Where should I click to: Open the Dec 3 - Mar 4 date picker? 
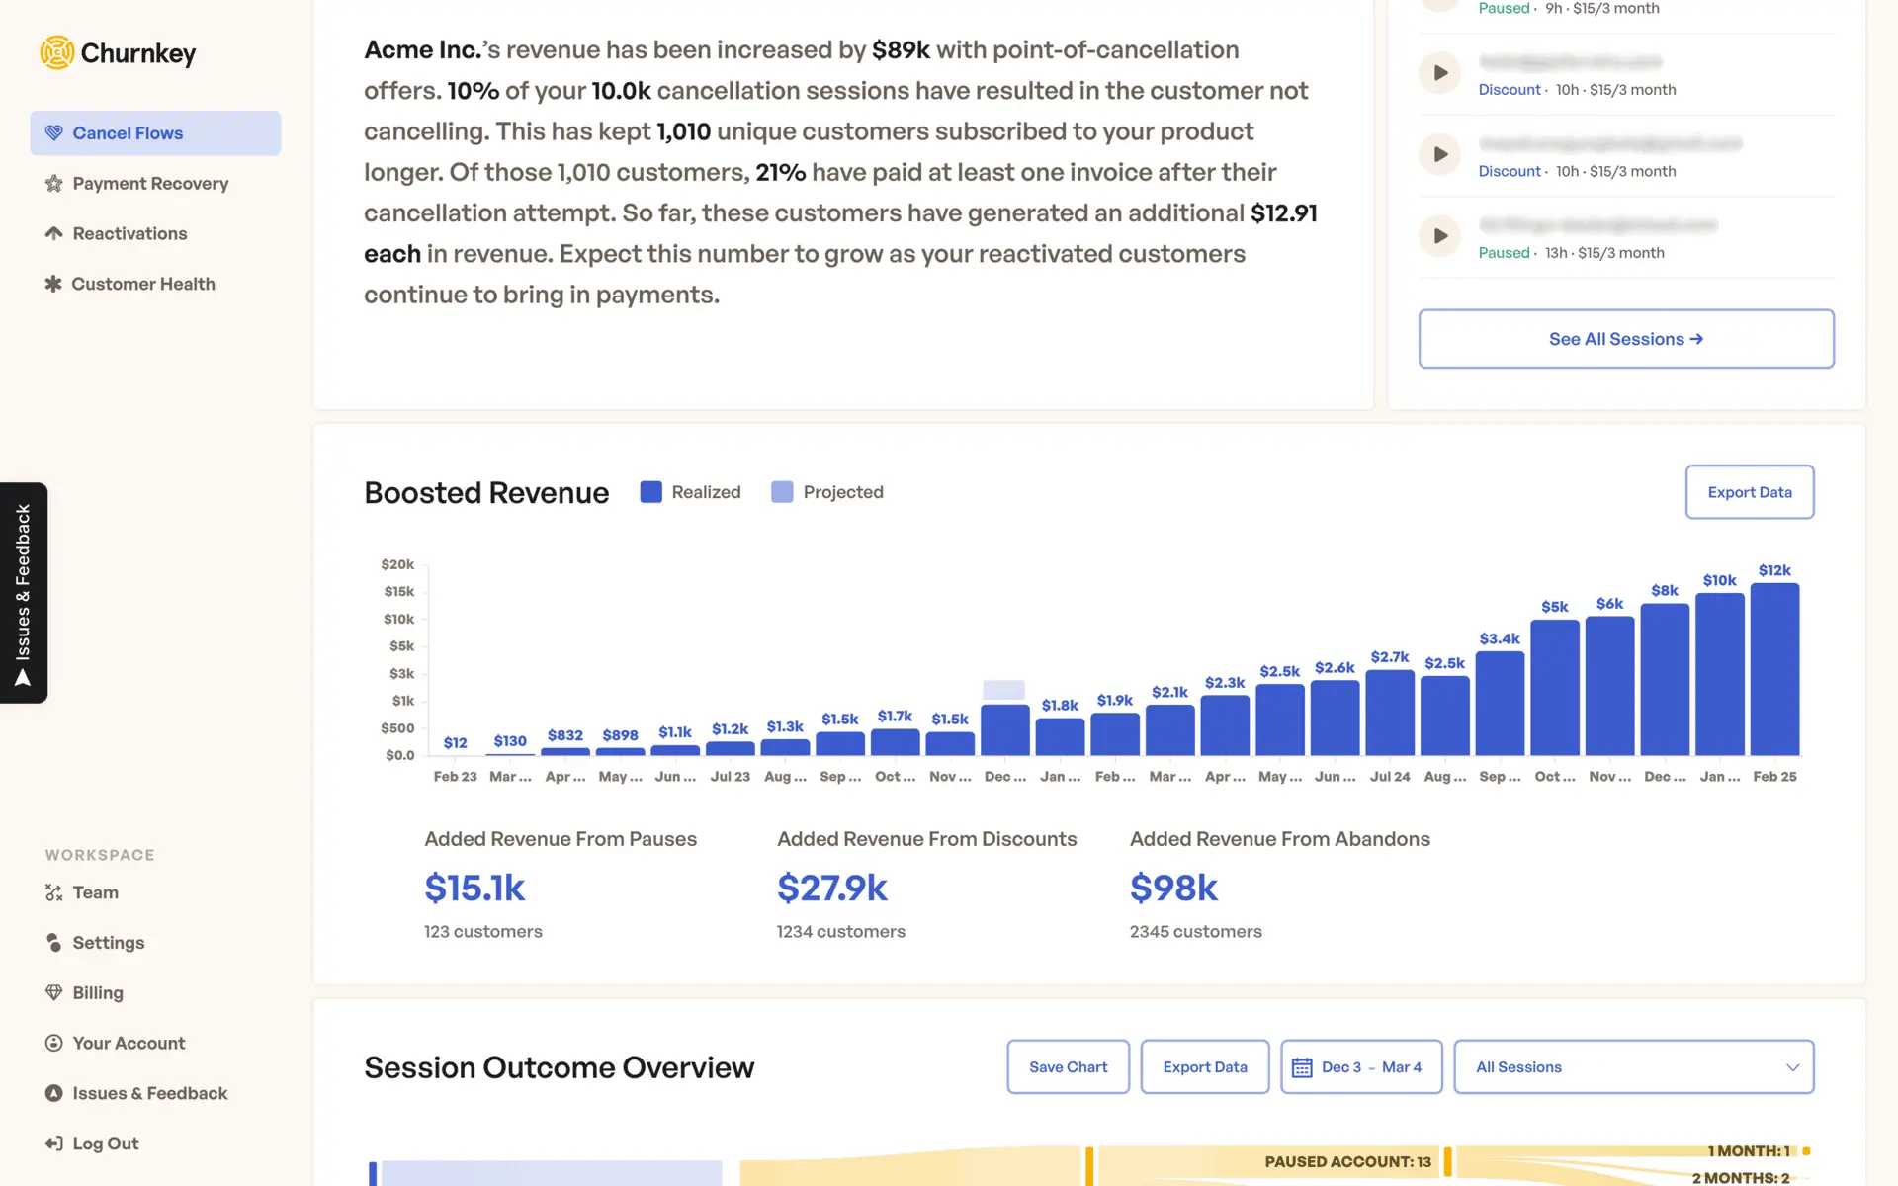1370,1067
